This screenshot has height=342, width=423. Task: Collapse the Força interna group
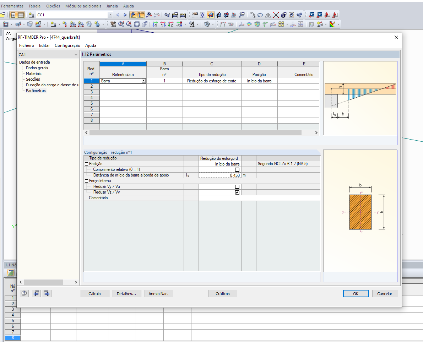click(87, 181)
